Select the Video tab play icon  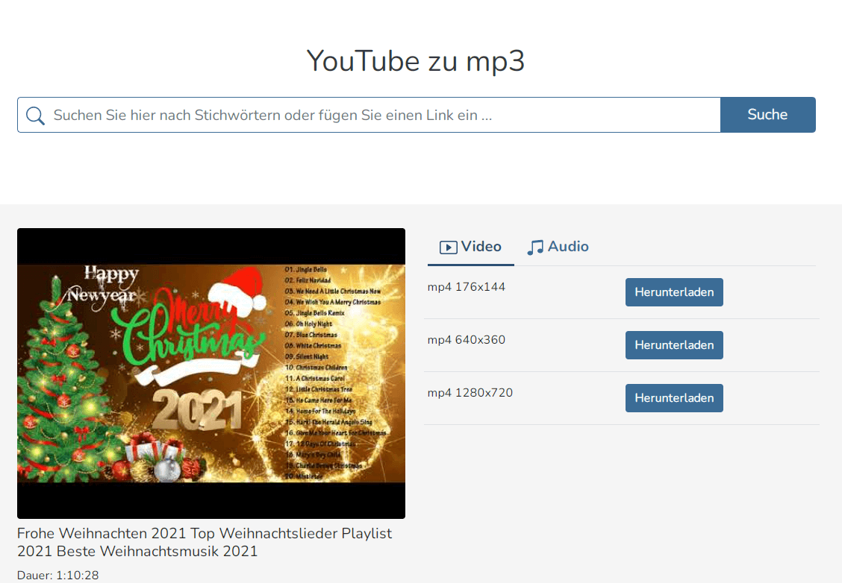tap(448, 246)
